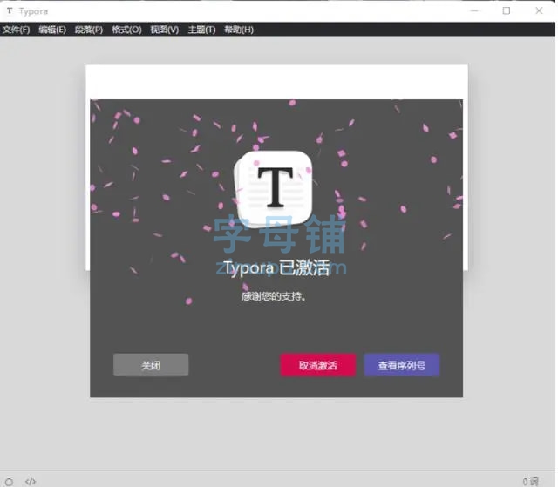Click the Typora logo in the dialog
The image size is (558, 487).
point(273,189)
